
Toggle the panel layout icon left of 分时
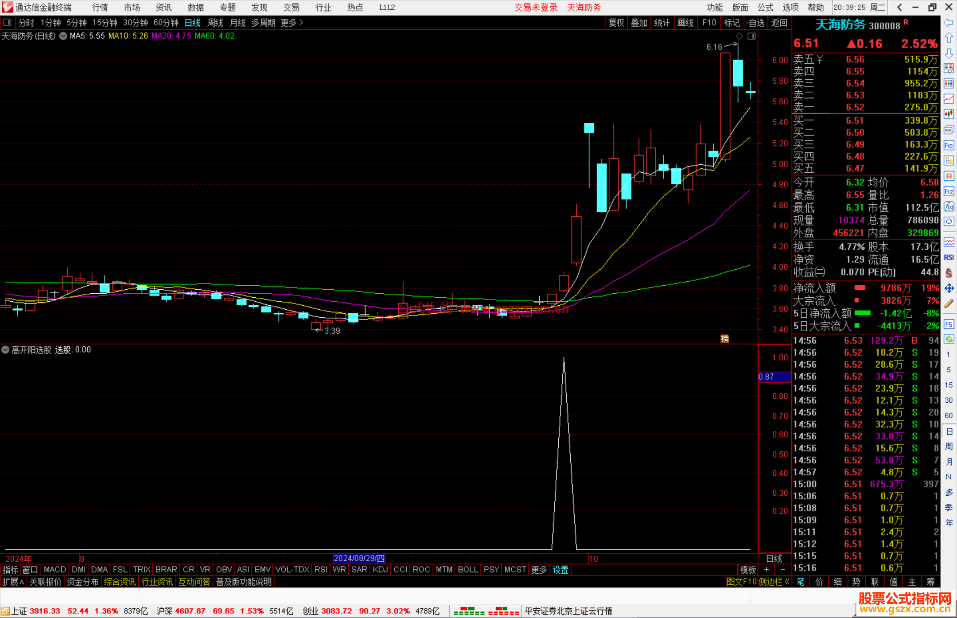coord(8,23)
